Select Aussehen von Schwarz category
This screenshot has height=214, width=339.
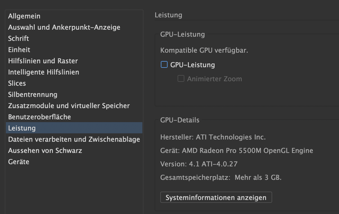coord(45,151)
